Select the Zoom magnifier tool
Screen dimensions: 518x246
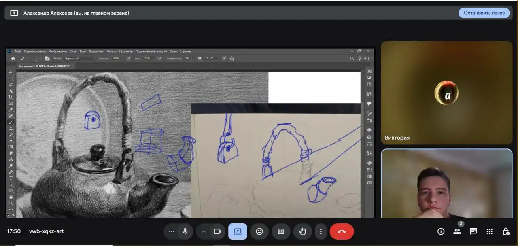click(x=11, y=203)
